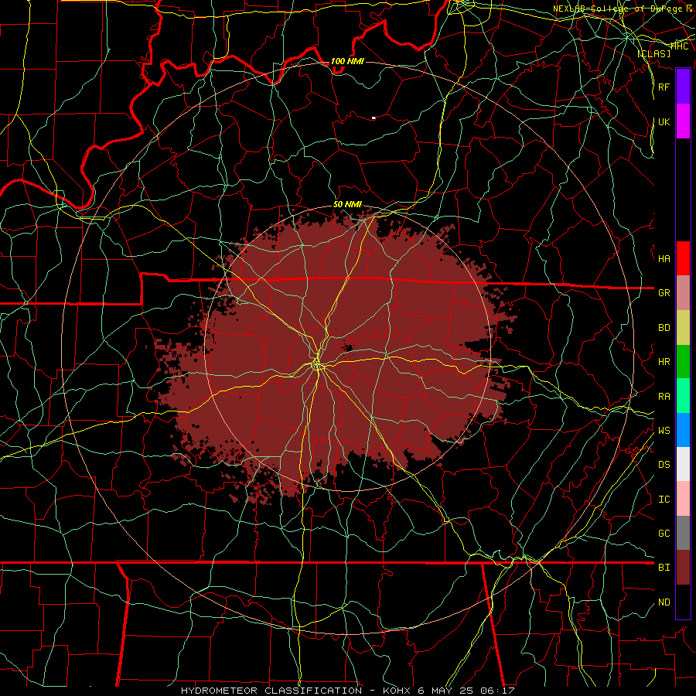The image size is (696, 696).
Task: Click the HA red legend color swatch
Action: [683, 258]
